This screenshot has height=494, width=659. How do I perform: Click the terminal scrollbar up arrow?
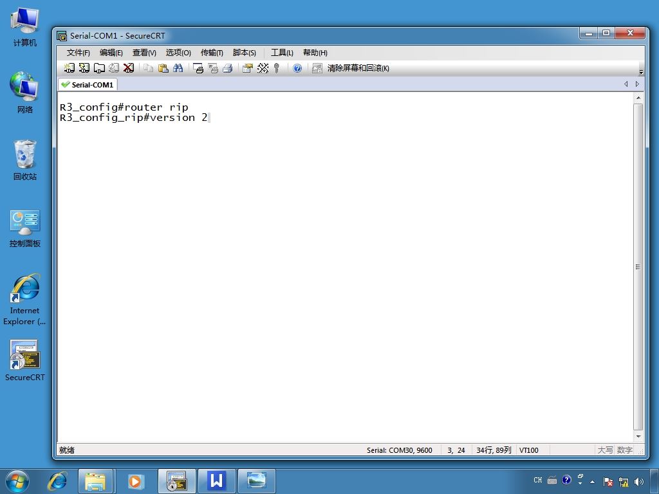[638, 98]
